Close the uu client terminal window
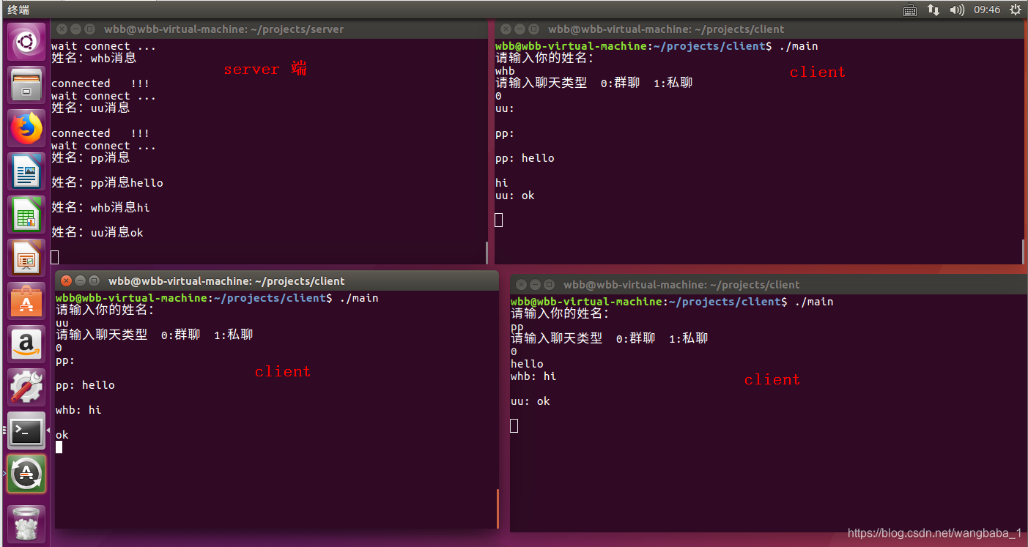The width and height of the screenshot is (1028, 547). tap(67, 280)
